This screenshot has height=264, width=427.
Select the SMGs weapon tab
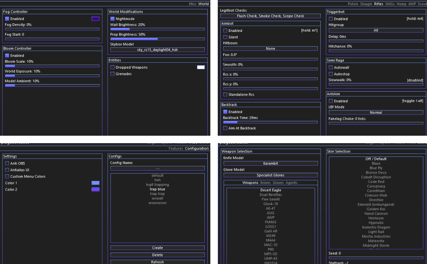pos(390,4)
